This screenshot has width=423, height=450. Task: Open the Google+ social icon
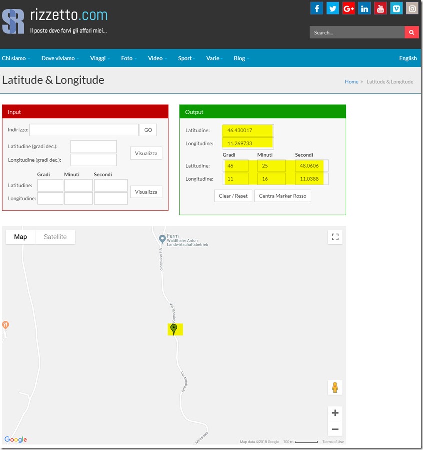click(349, 8)
